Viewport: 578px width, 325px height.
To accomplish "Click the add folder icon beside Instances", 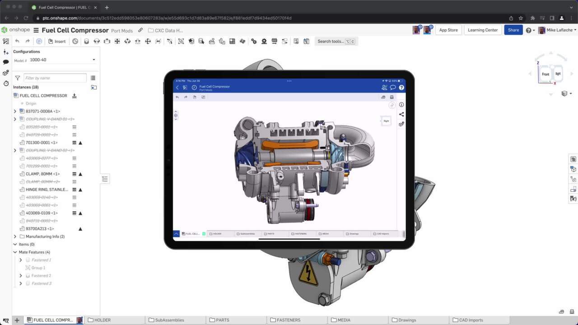I will (x=93, y=87).
